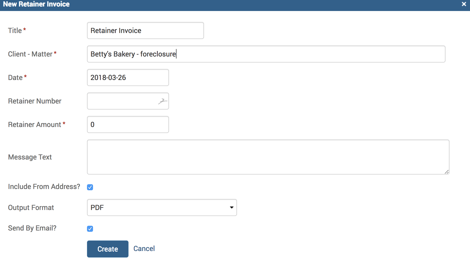Grab the Message Text resize handle
The height and width of the screenshot is (268, 470).
coord(446,172)
